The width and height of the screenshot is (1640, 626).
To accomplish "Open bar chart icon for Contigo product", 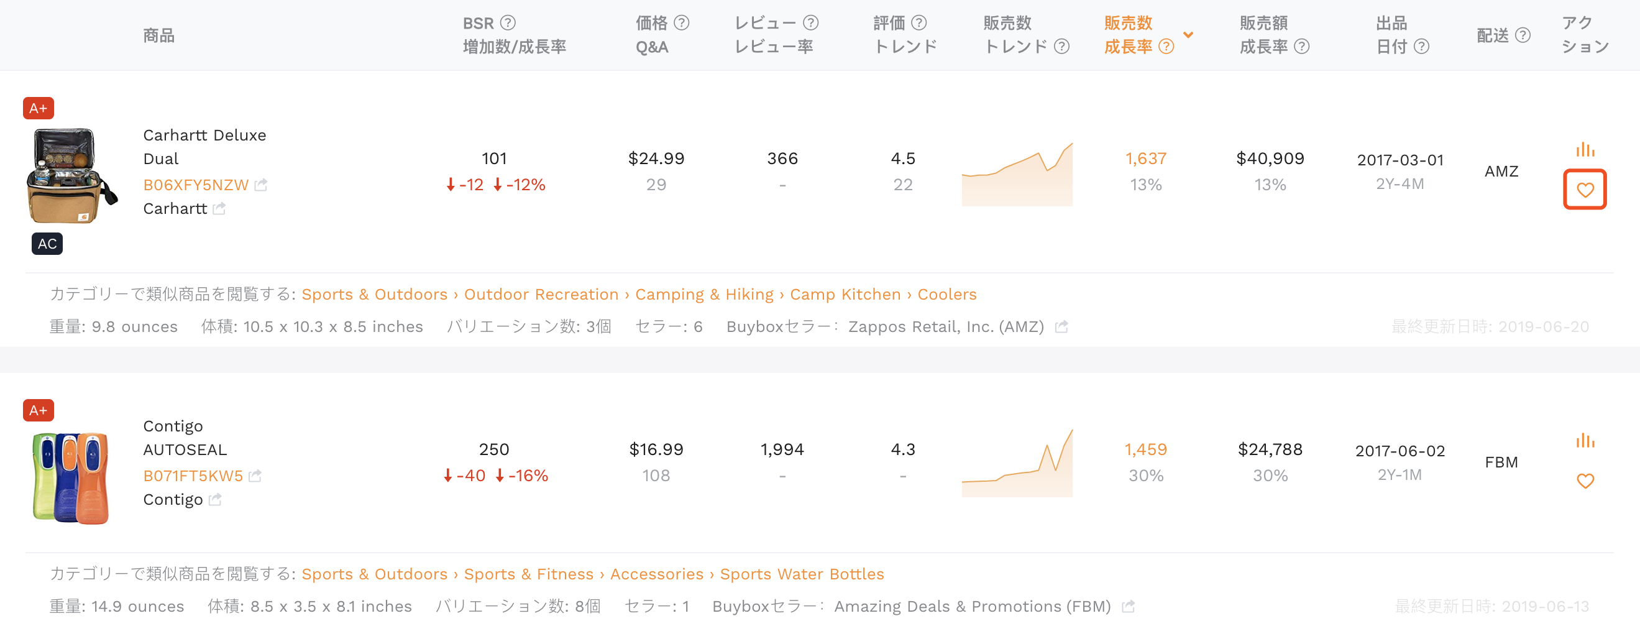I will coord(1585,440).
